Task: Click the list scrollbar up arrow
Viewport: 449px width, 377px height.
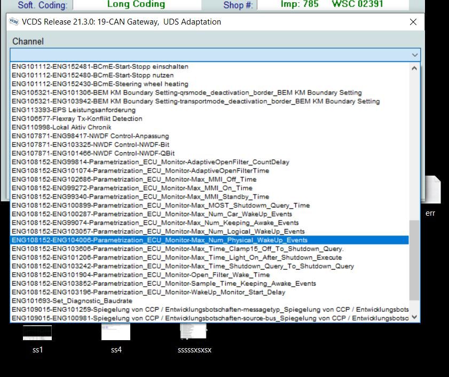Action: (x=414, y=68)
